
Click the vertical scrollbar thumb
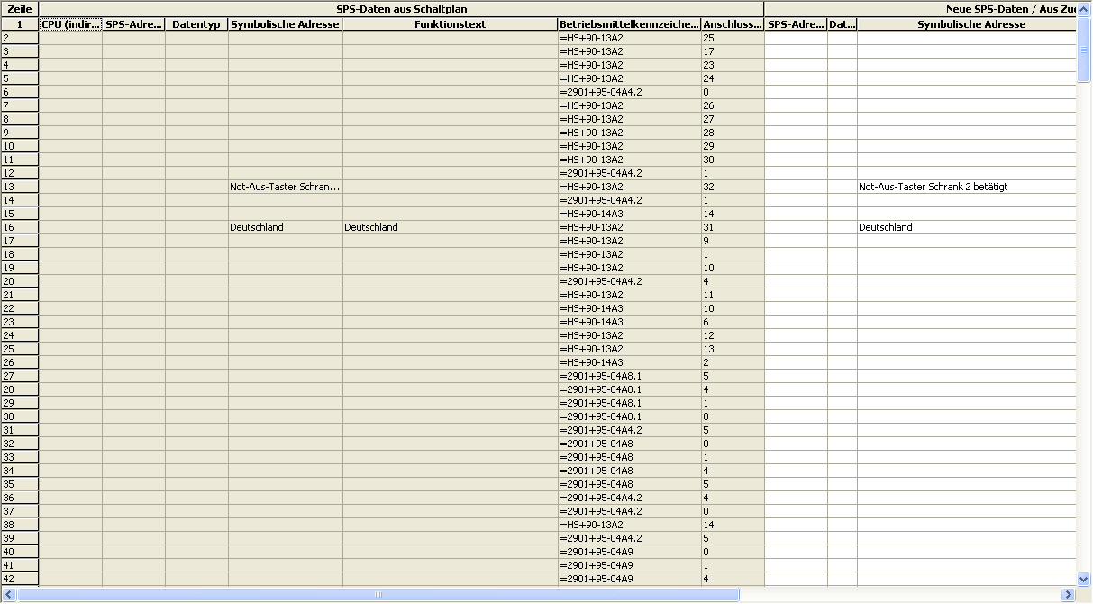[1084, 50]
